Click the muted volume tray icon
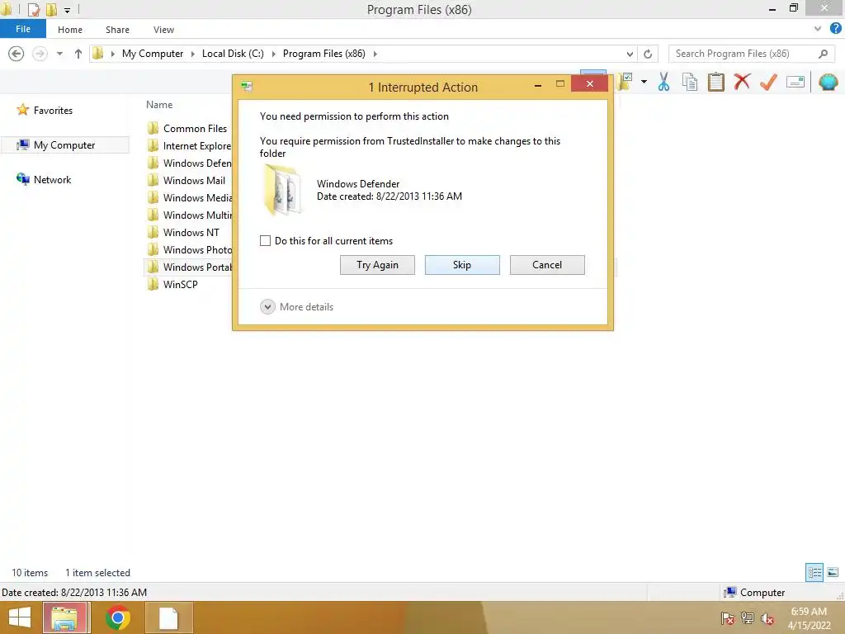The image size is (845, 634). [x=767, y=618]
